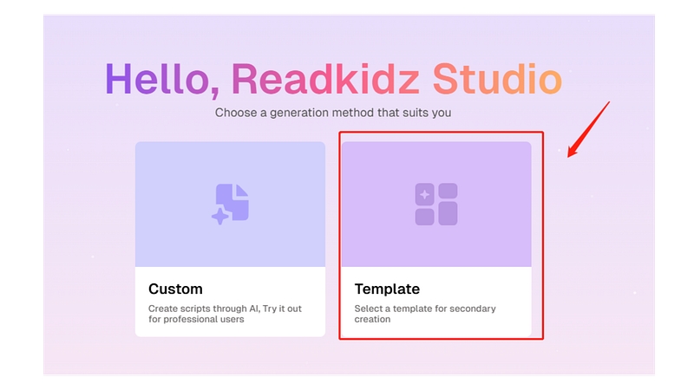This screenshot has height=390, width=694.
Task: Select the Custom generation method title
Action: [x=175, y=289]
